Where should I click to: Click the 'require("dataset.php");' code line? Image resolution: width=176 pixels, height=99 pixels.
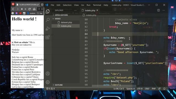point(120,78)
